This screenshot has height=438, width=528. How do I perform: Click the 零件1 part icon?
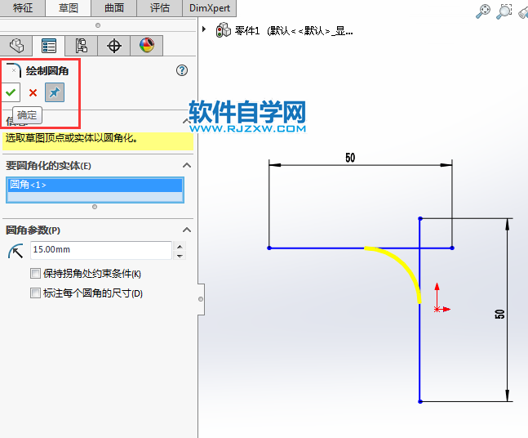coord(223,30)
